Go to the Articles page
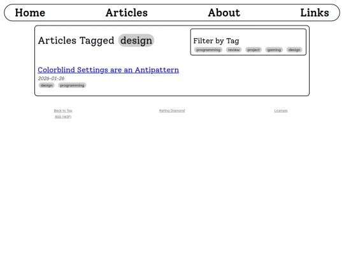 [x=127, y=13]
